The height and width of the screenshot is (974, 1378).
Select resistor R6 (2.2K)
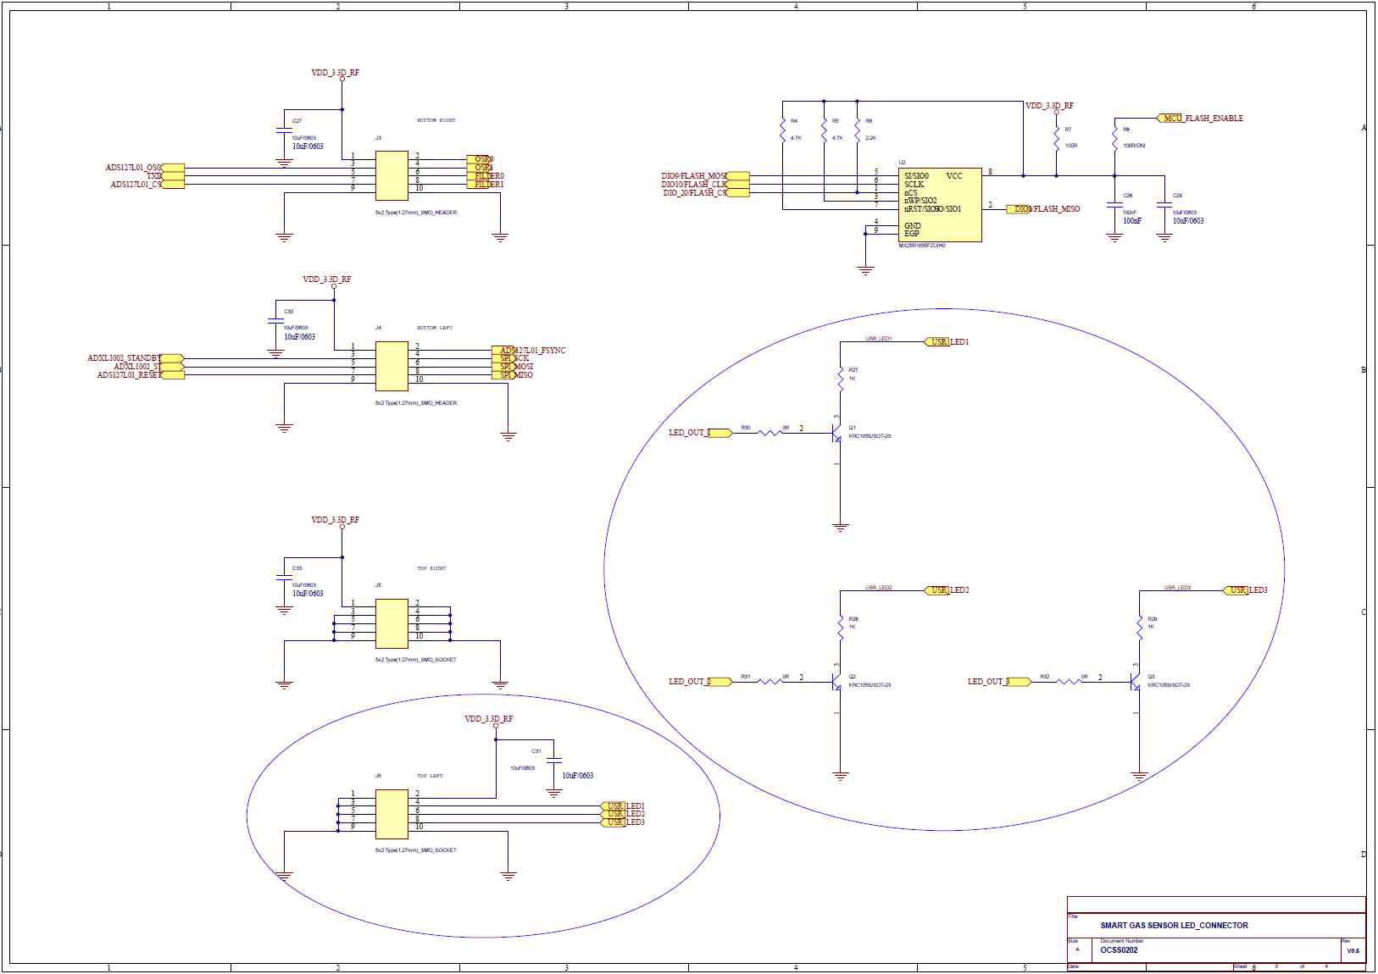(857, 130)
